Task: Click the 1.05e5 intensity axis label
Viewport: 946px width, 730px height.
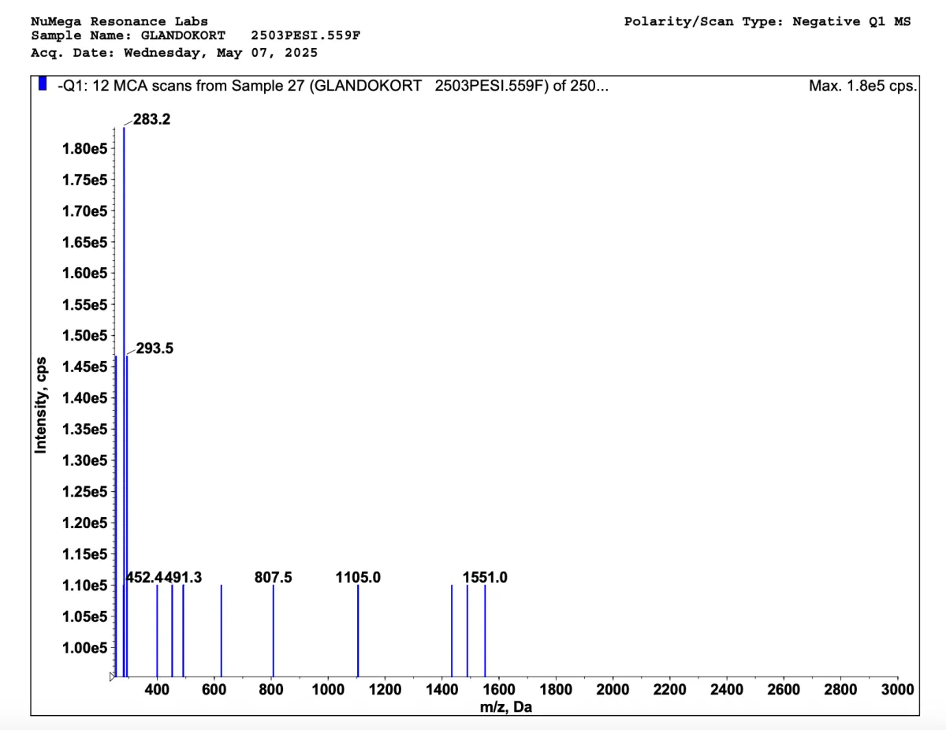Action: [85, 616]
